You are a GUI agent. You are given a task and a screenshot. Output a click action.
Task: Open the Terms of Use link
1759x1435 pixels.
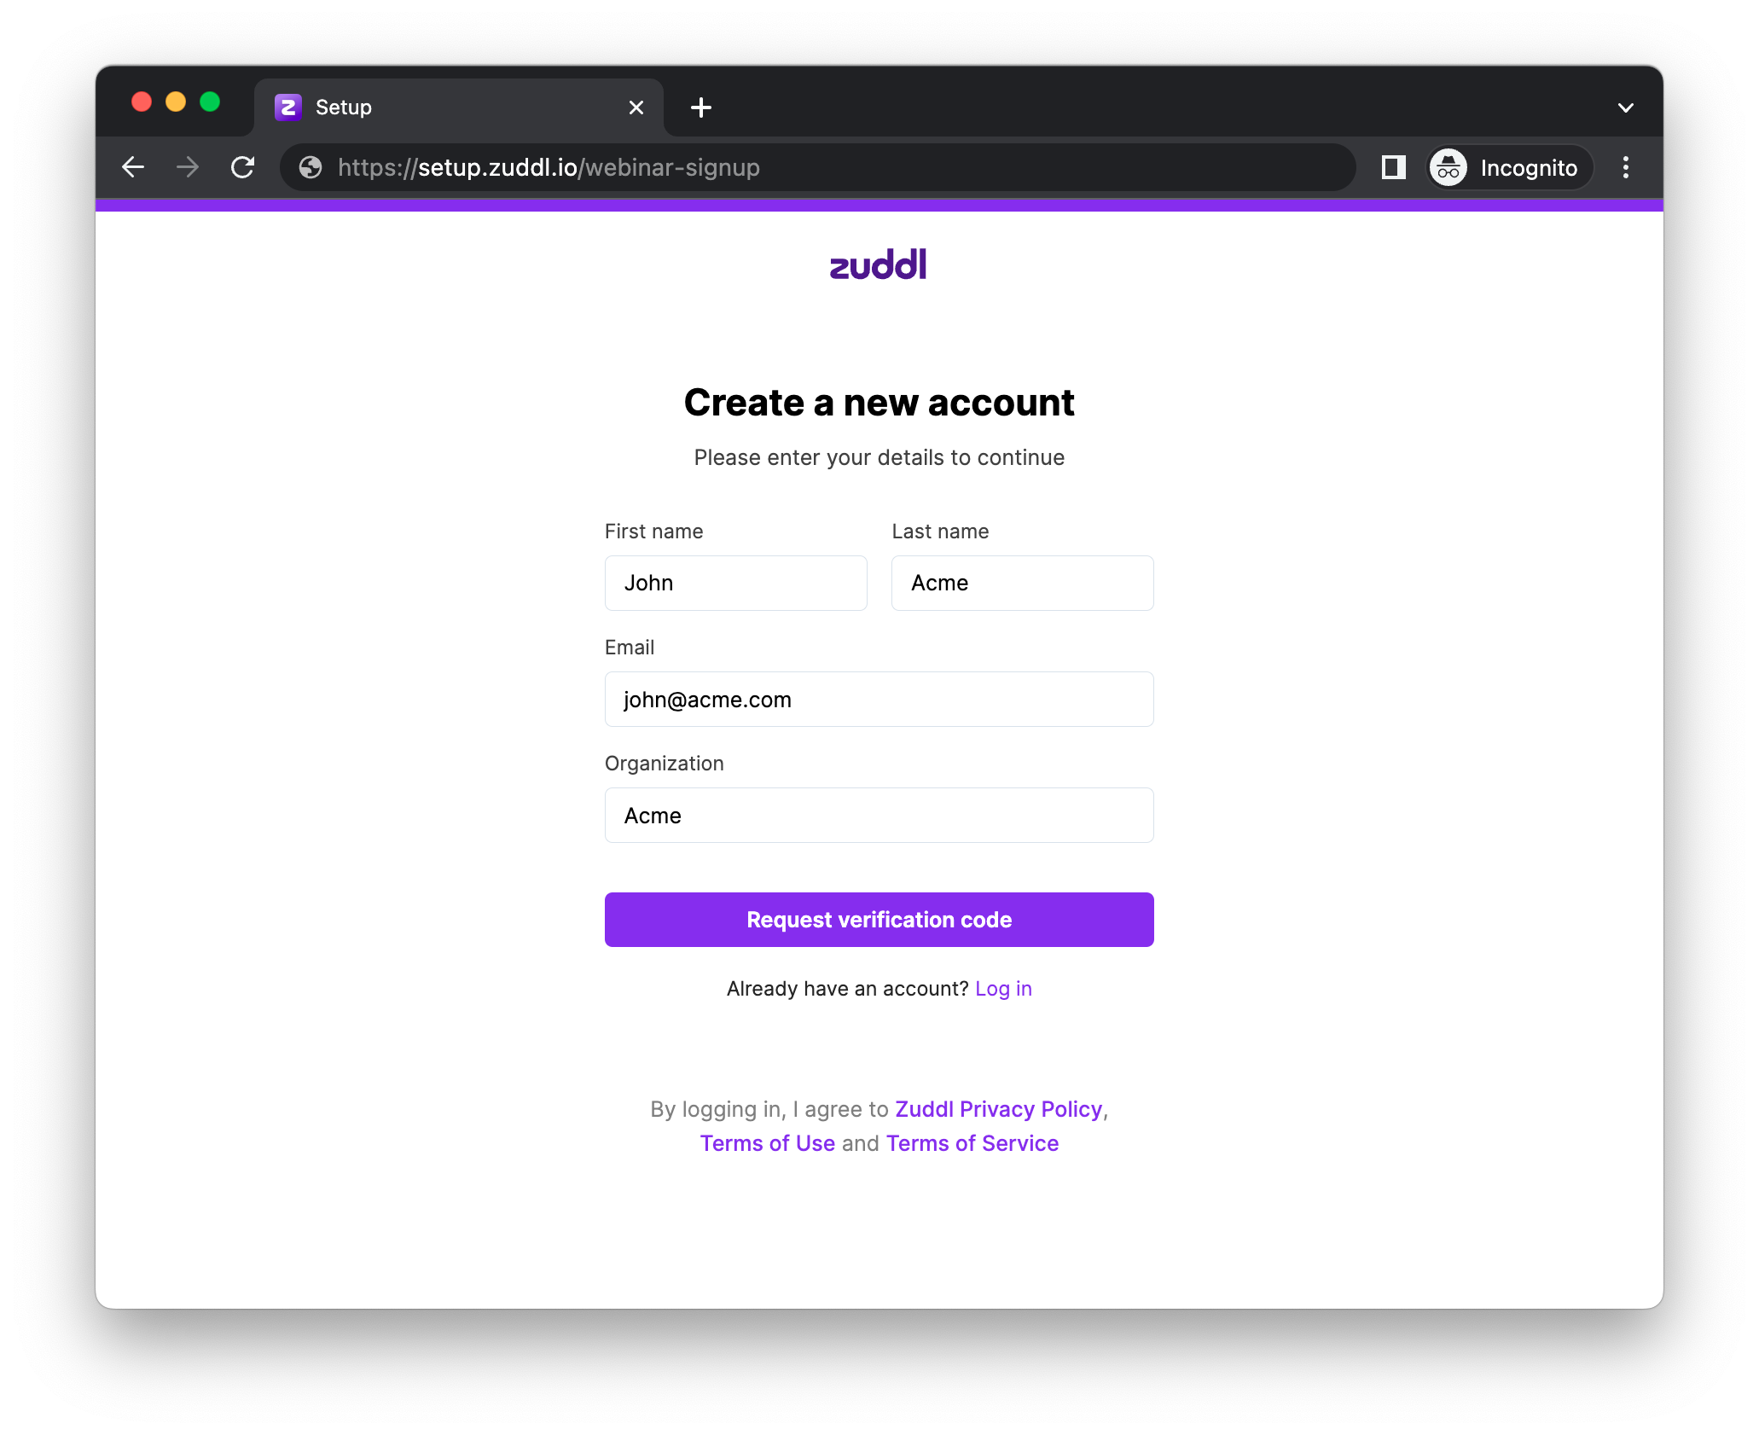[x=767, y=1143]
